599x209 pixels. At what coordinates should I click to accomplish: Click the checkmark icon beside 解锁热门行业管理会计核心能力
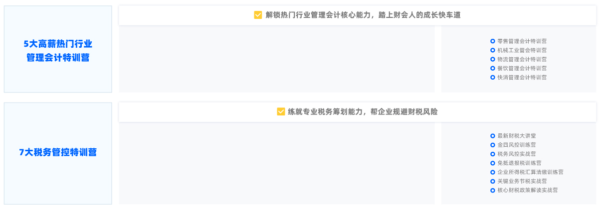pyautogui.click(x=258, y=15)
